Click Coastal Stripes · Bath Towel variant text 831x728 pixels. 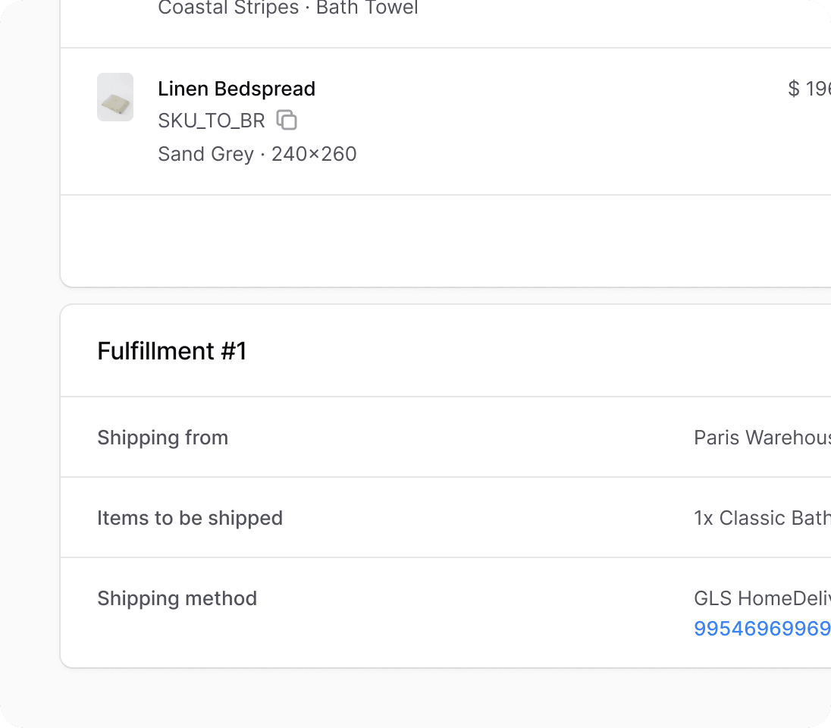[x=288, y=8]
